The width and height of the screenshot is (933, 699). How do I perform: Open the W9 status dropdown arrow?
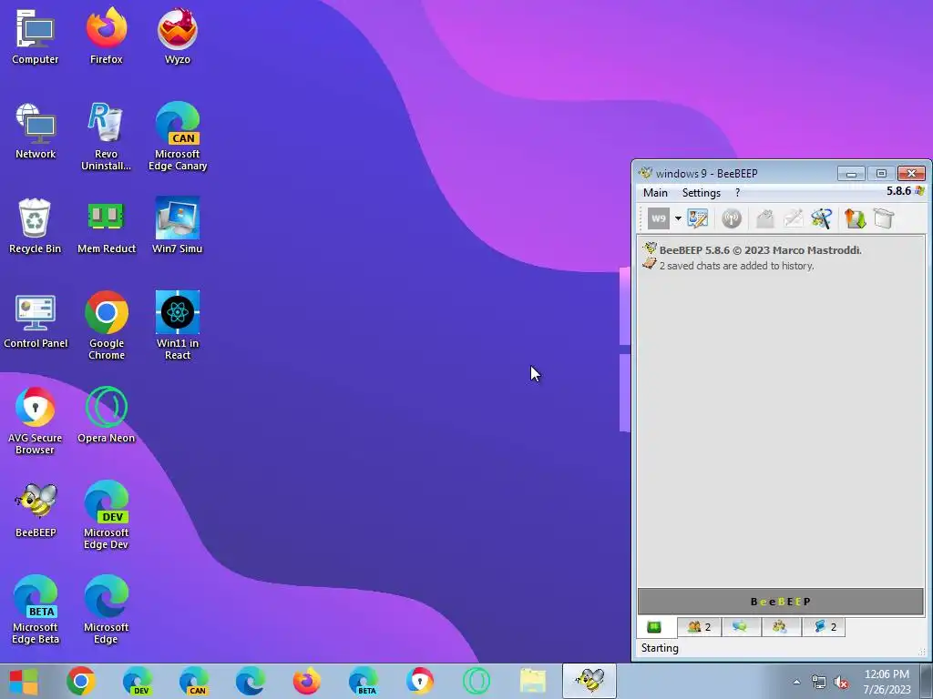pos(678,218)
